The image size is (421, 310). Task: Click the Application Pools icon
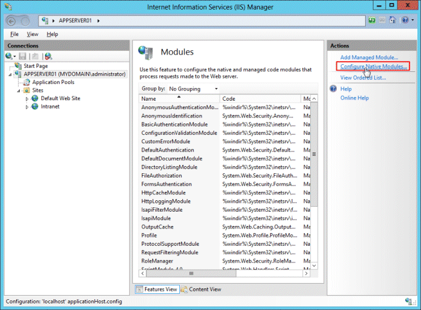(x=27, y=82)
